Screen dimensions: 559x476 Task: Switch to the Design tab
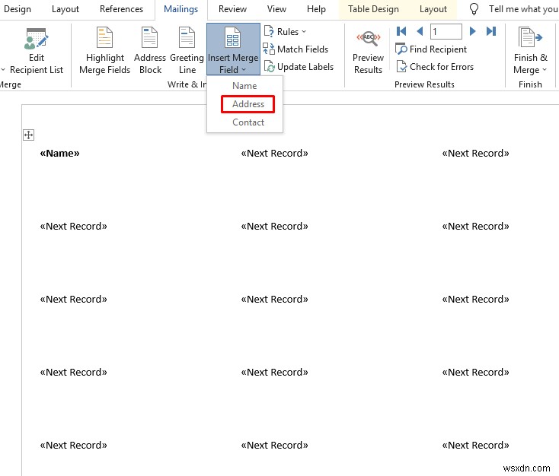[17, 9]
